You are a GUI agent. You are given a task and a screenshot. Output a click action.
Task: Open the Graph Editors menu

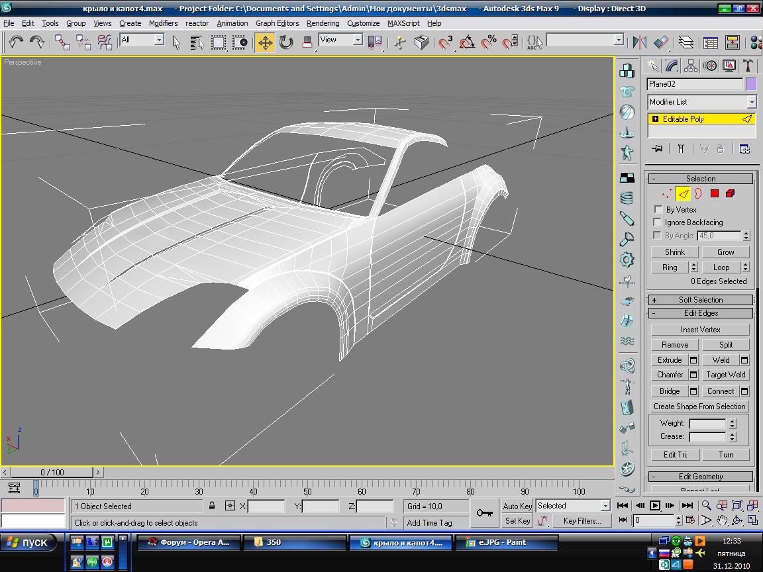click(x=277, y=23)
